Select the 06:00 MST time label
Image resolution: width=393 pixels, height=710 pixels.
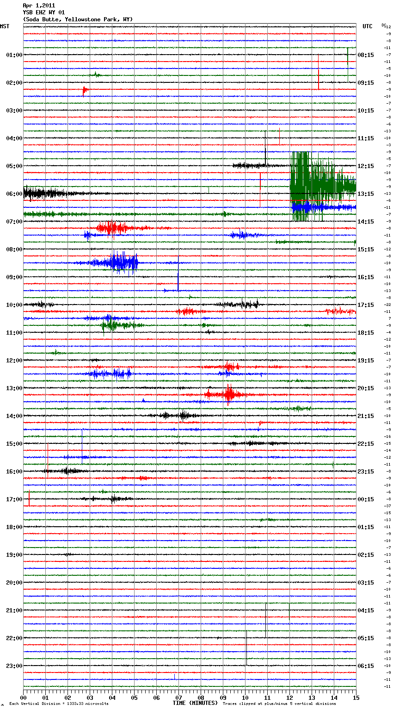(x=14, y=194)
